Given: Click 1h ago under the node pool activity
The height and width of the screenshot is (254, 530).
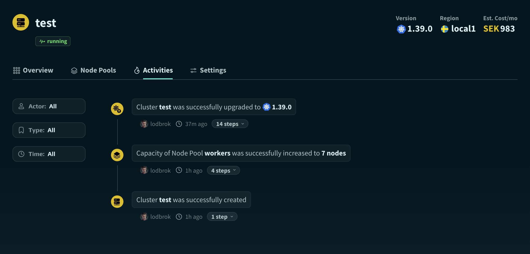Looking at the screenshot, I should [194, 171].
